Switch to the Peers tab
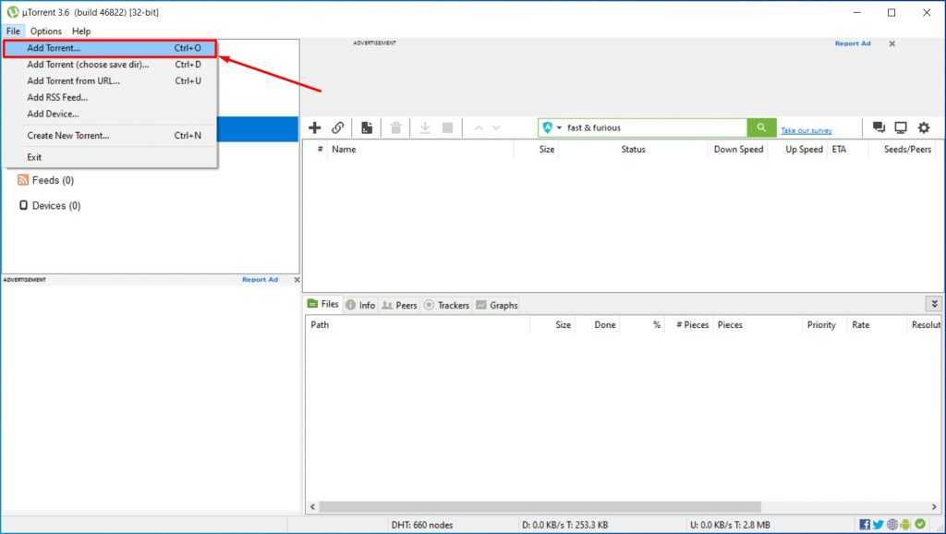The height and width of the screenshot is (534, 946). pyautogui.click(x=399, y=305)
